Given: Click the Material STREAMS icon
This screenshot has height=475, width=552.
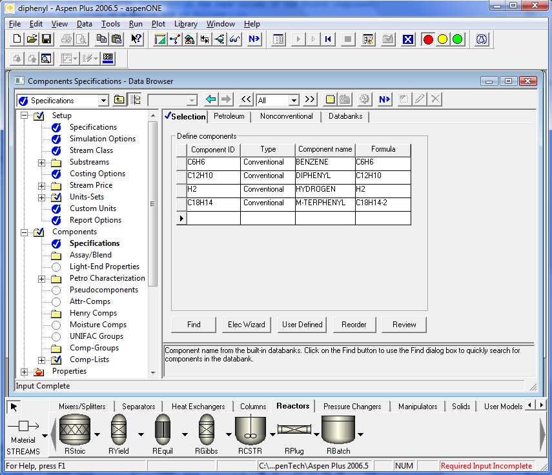Looking at the screenshot, I should click(23, 427).
